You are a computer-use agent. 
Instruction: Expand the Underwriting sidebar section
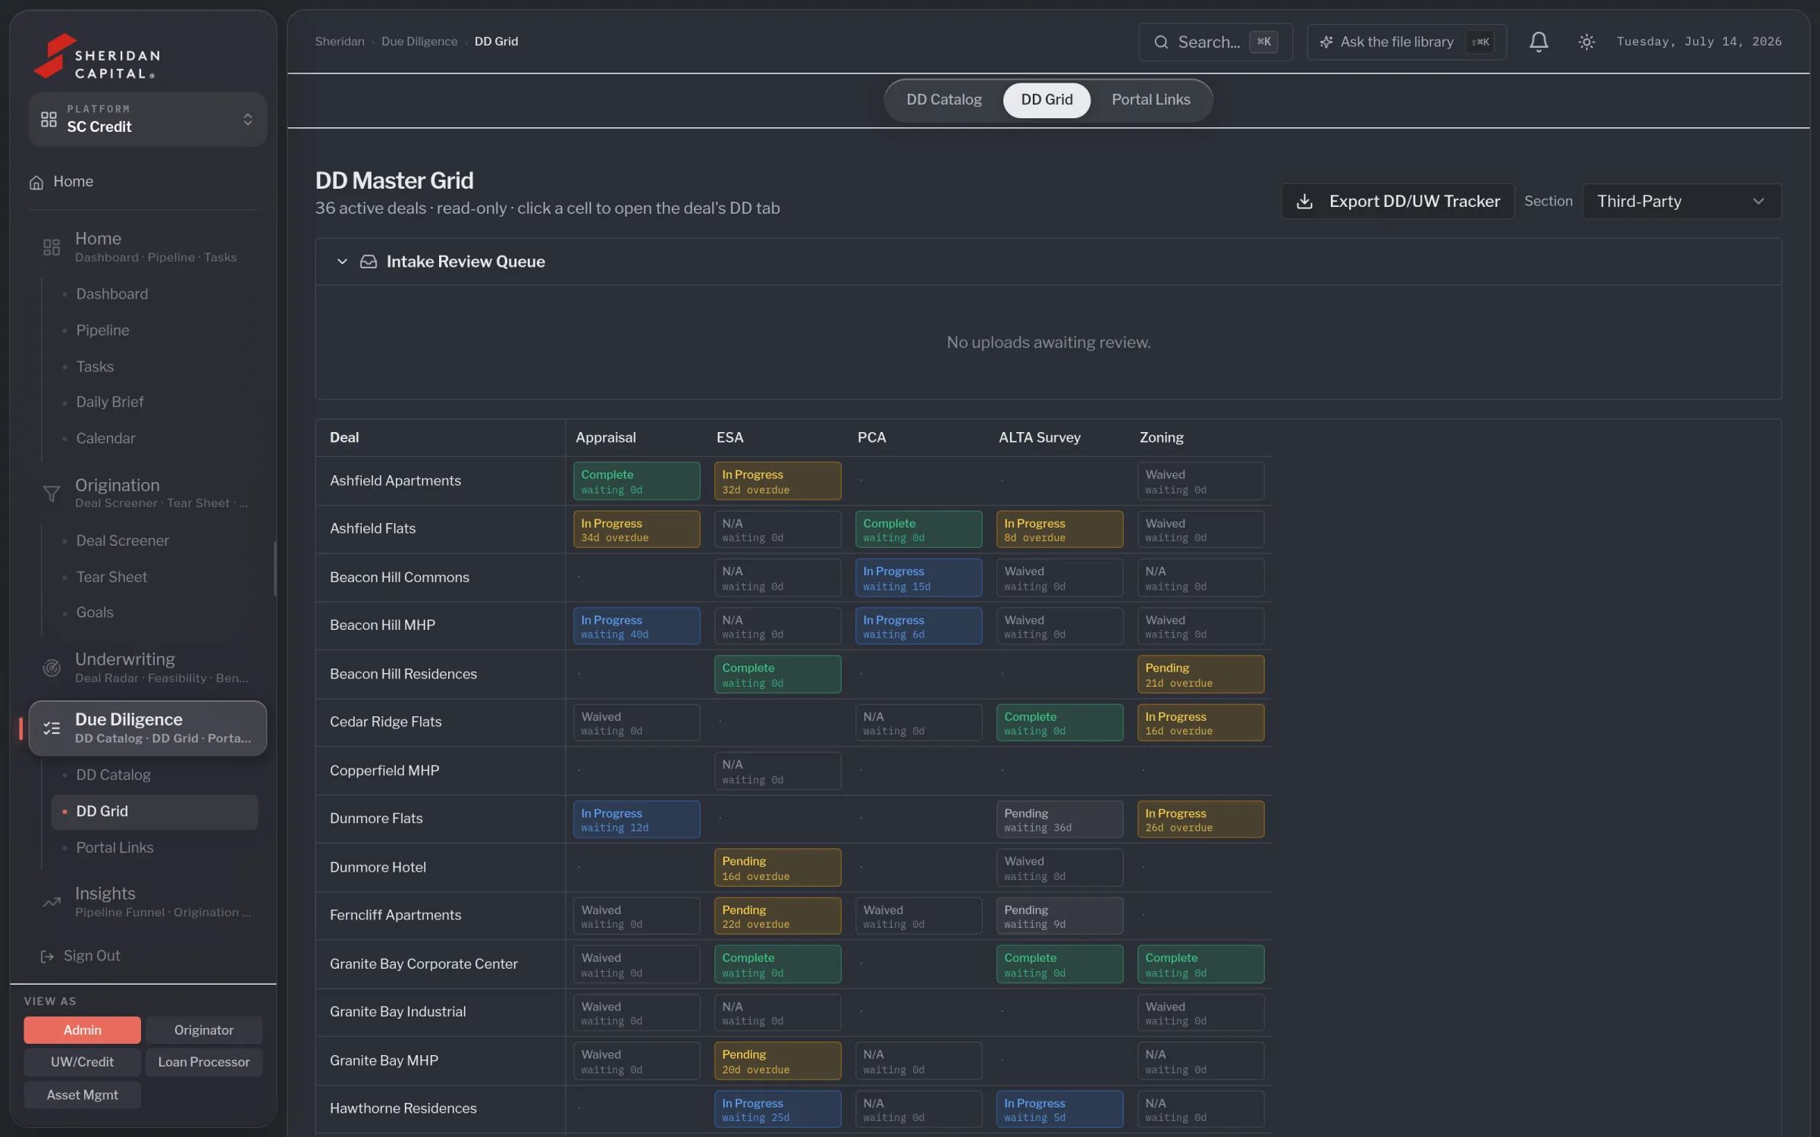148,667
